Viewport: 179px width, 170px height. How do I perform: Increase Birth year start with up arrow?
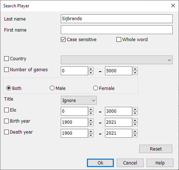click(x=91, y=120)
